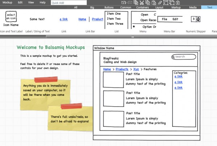Open the Mockup menu
Screen dimensions: 217x146
(x=7, y=3)
